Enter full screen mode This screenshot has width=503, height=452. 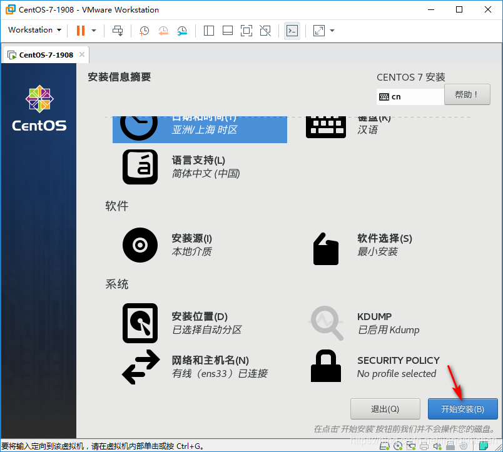tap(246, 30)
